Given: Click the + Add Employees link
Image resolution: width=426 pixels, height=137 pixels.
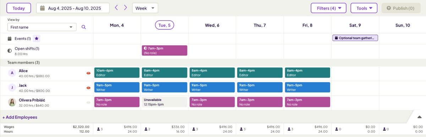Looking at the screenshot, I should 20,117.
